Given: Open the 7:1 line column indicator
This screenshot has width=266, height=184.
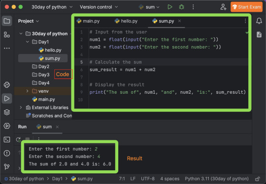Looking at the screenshot, I should (x=122, y=179).
